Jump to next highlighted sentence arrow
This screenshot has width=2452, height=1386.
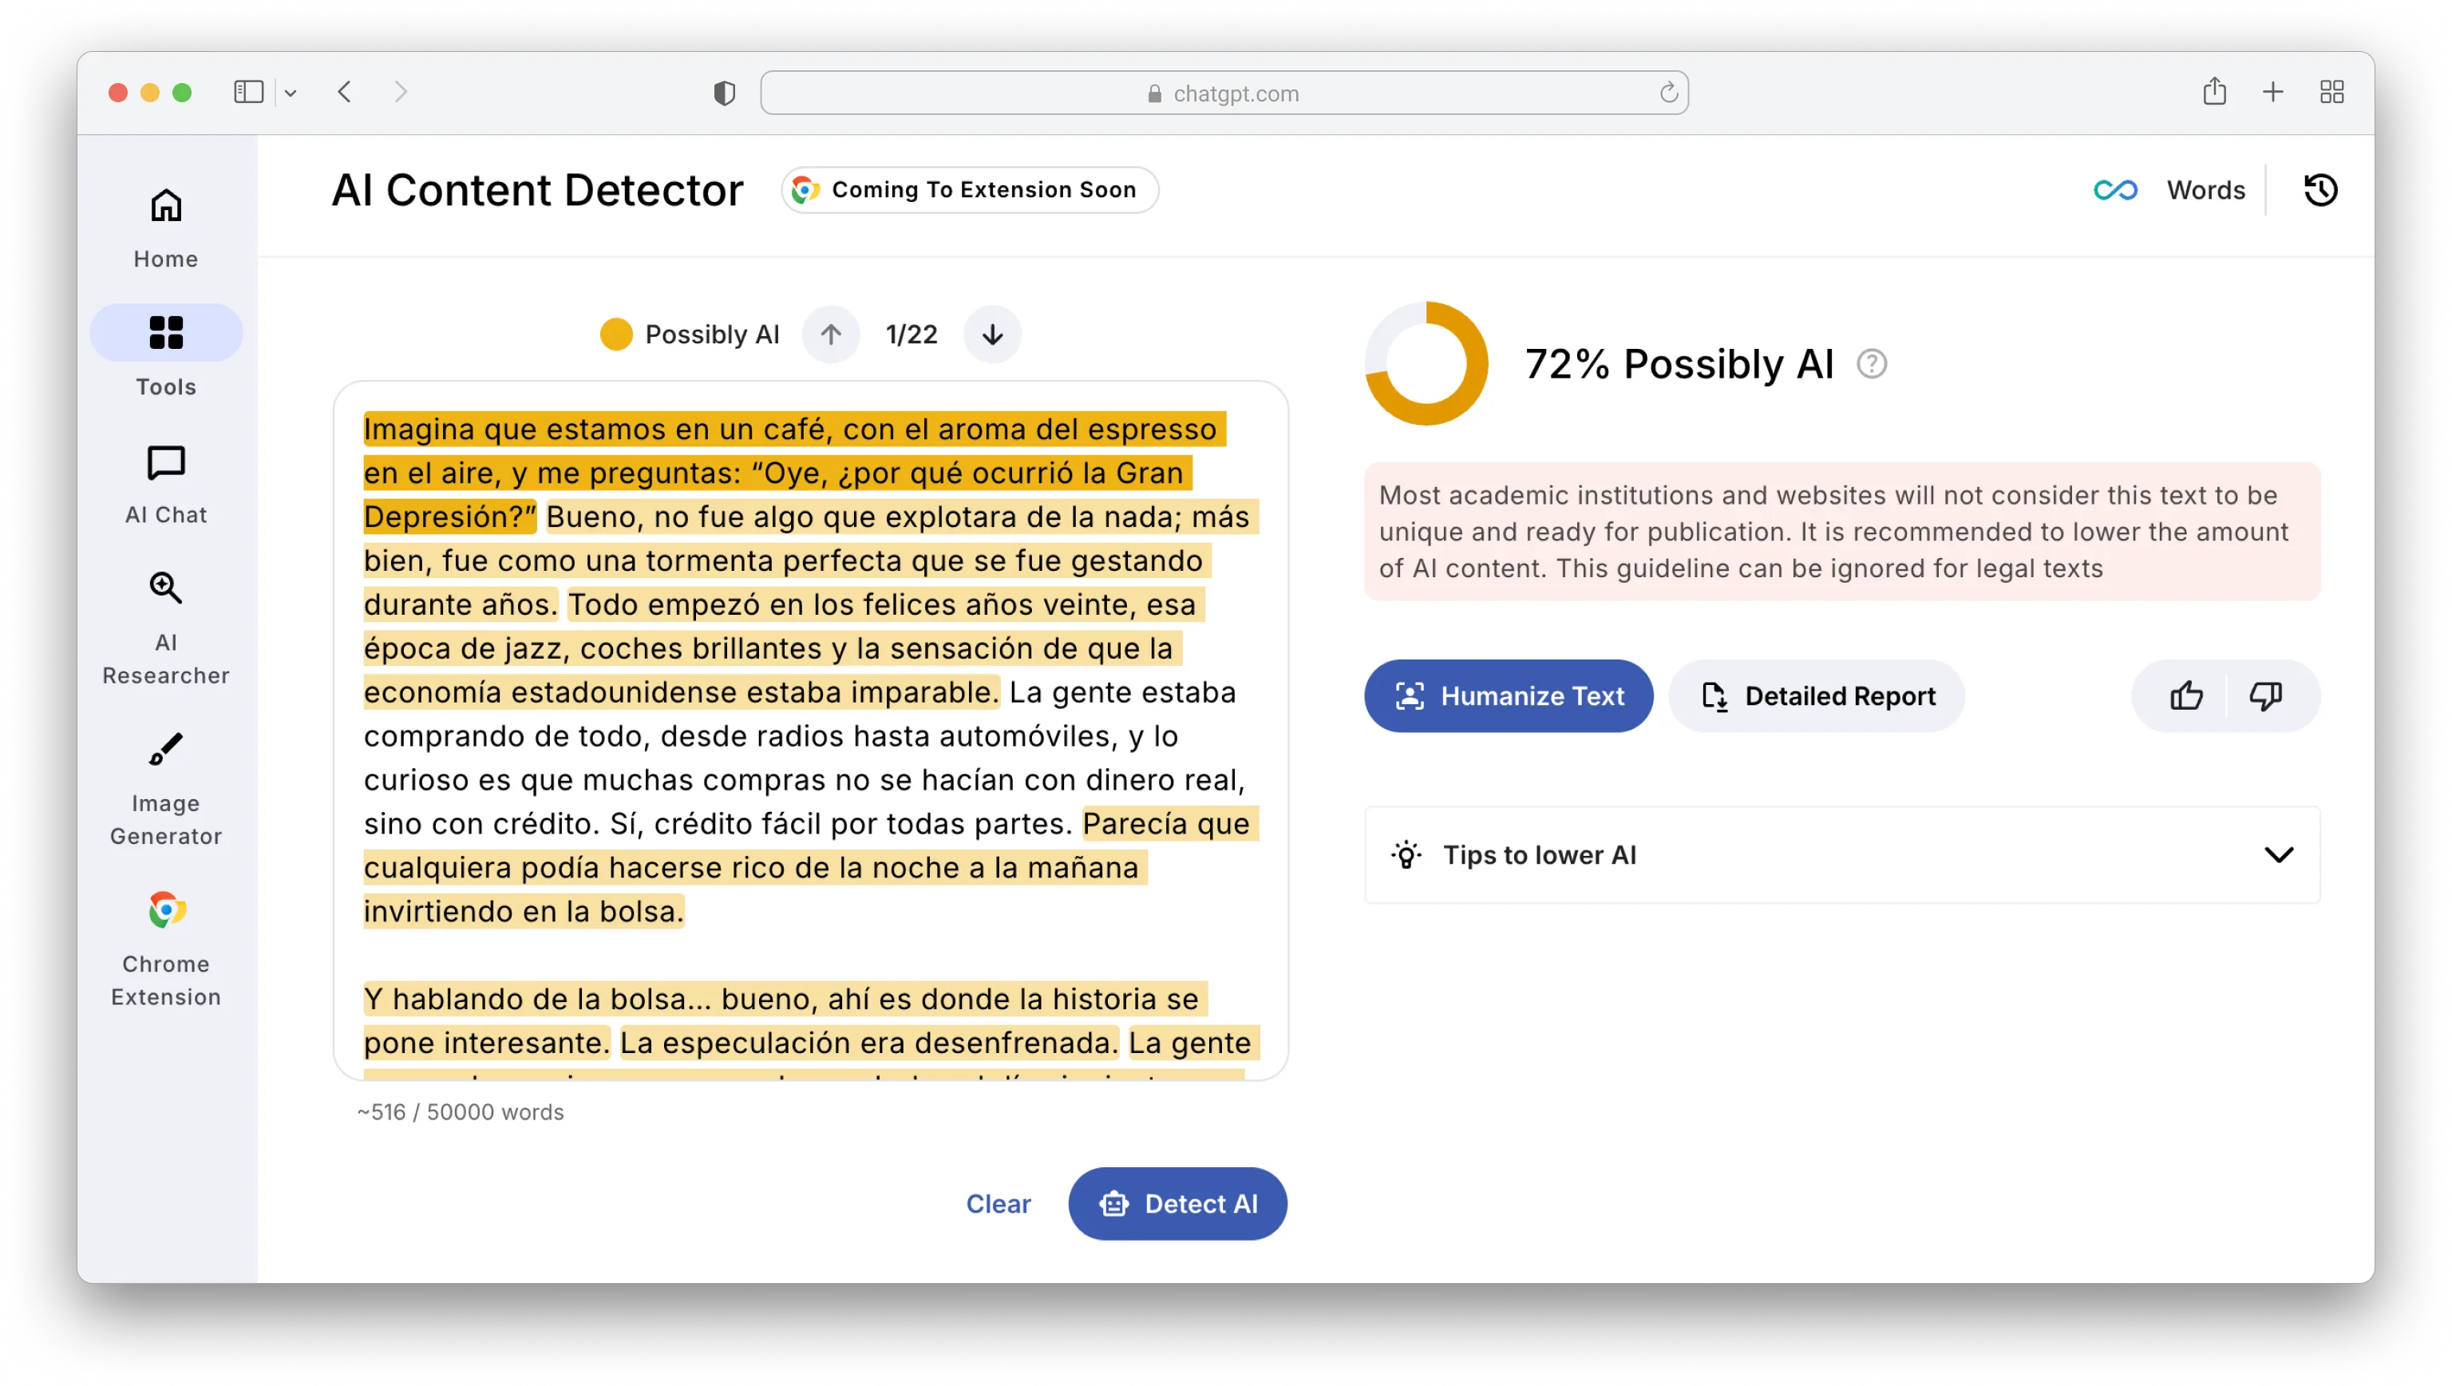(x=992, y=334)
